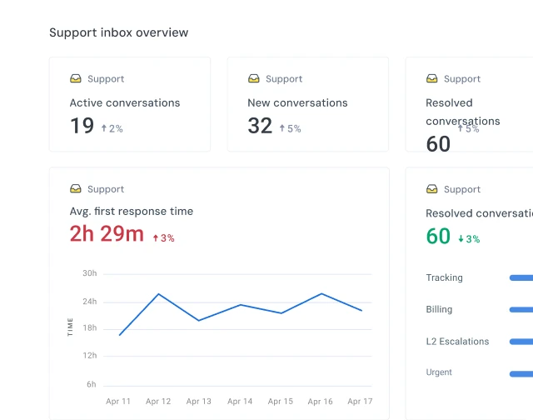
Task: Select the Tracking progress bar
Action: [521, 277]
